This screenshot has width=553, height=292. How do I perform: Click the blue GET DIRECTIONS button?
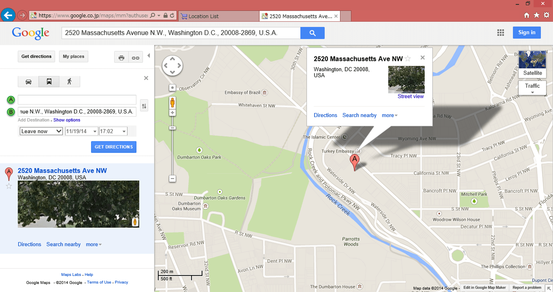point(114,147)
